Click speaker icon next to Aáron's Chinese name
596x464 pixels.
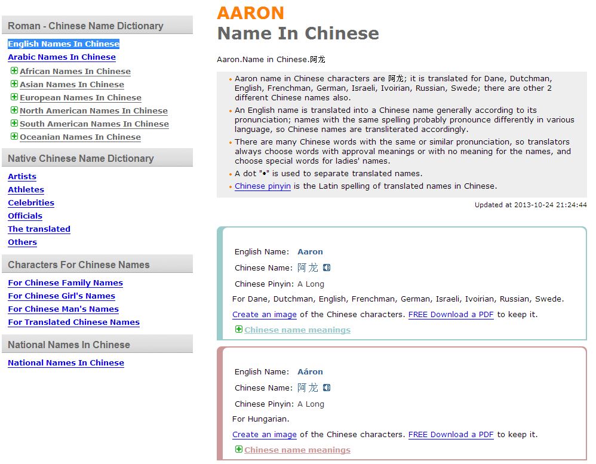coord(327,388)
